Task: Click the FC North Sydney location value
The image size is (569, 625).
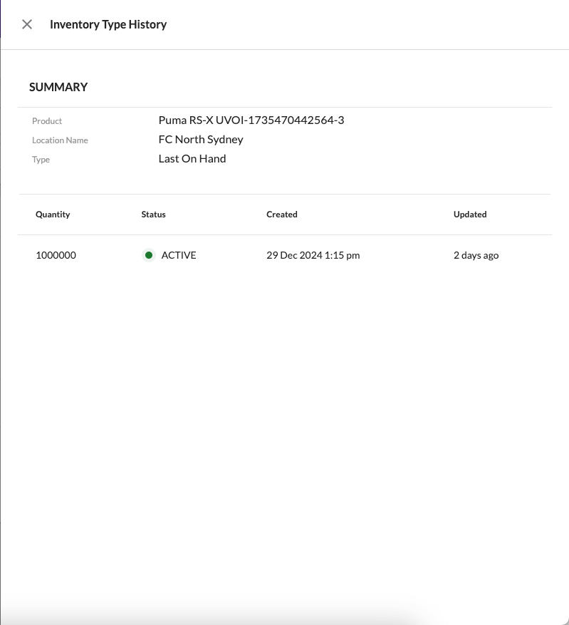Action: click(201, 140)
